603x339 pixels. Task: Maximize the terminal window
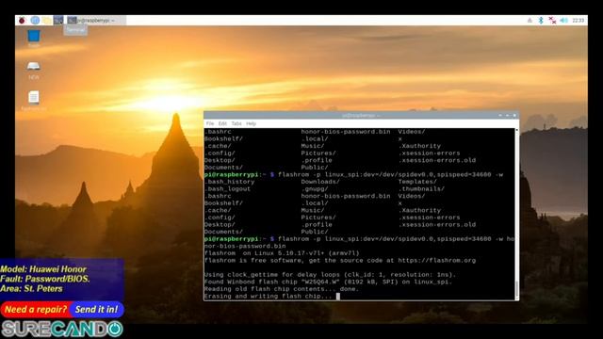(x=507, y=115)
